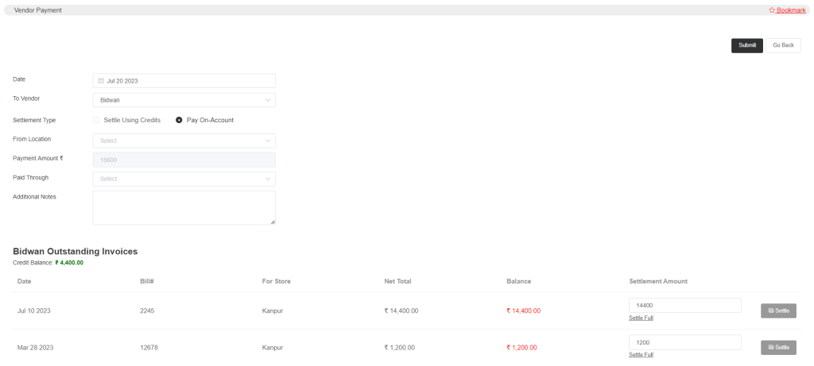The image size is (814, 366).
Task: Click settlement amount field containing 1200
Action: pos(685,342)
